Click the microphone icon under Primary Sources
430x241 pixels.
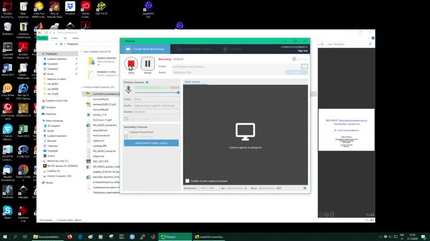(x=128, y=90)
